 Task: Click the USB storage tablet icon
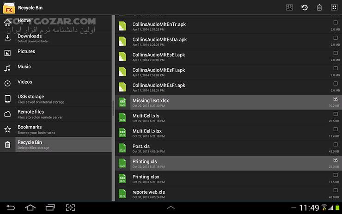[7, 98]
